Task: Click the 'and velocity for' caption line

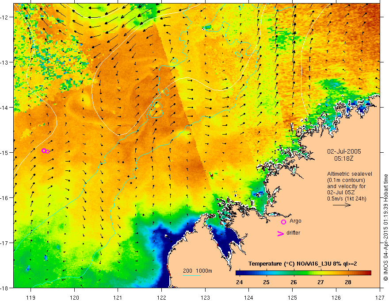Action: tap(346, 186)
